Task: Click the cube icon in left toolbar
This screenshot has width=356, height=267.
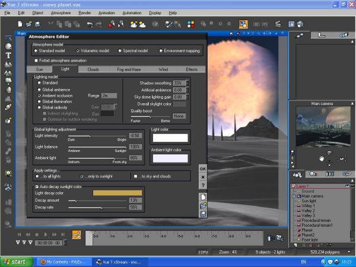Action: pyautogui.click(x=8, y=120)
